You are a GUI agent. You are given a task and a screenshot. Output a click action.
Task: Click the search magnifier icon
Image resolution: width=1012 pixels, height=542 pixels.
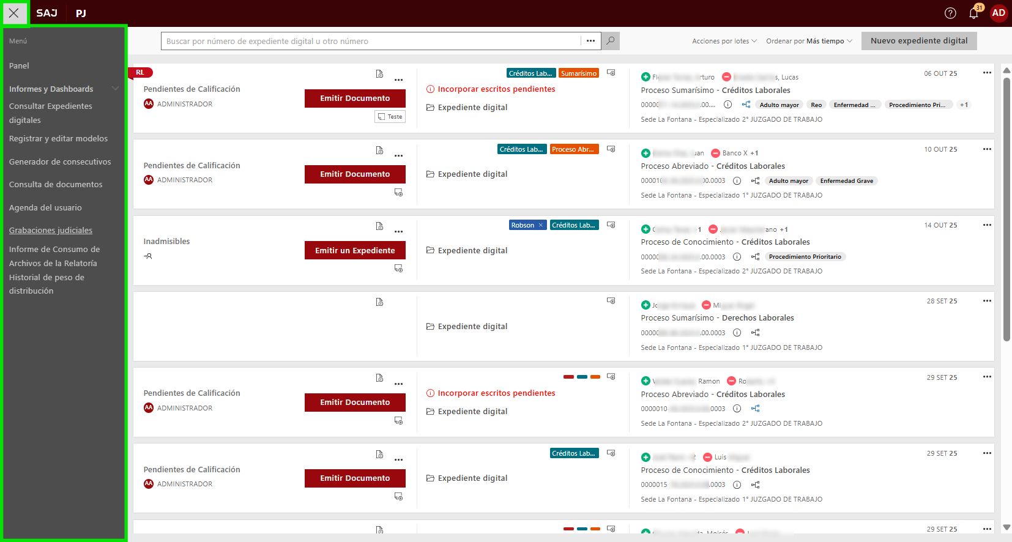[x=610, y=41]
